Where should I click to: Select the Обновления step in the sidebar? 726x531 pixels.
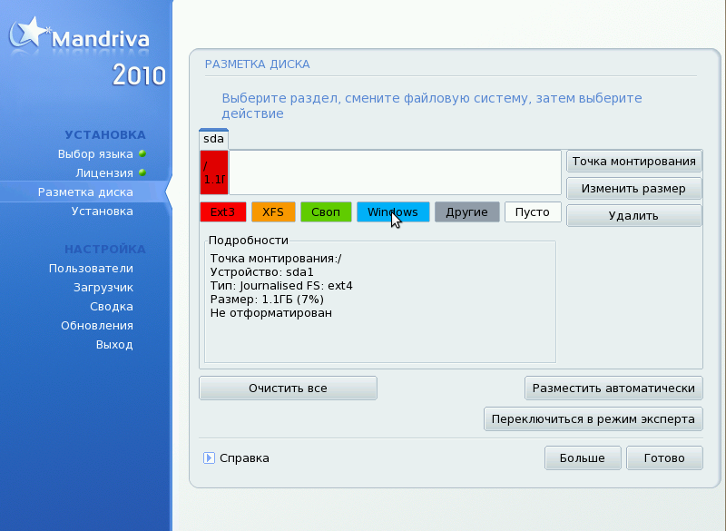click(x=97, y=326)
